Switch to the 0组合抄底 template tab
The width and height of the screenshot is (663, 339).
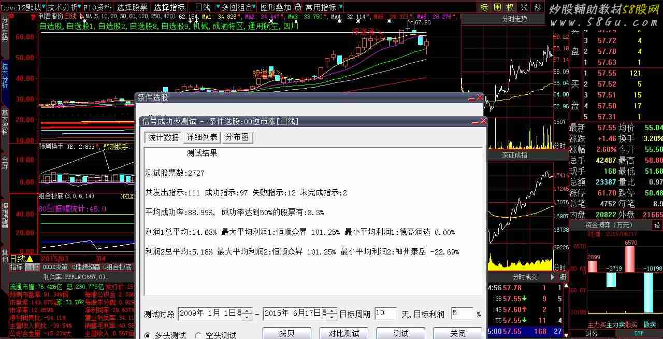118,267
